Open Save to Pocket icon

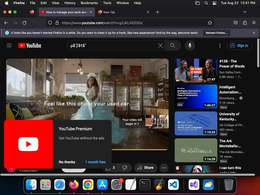coord(235,23)
